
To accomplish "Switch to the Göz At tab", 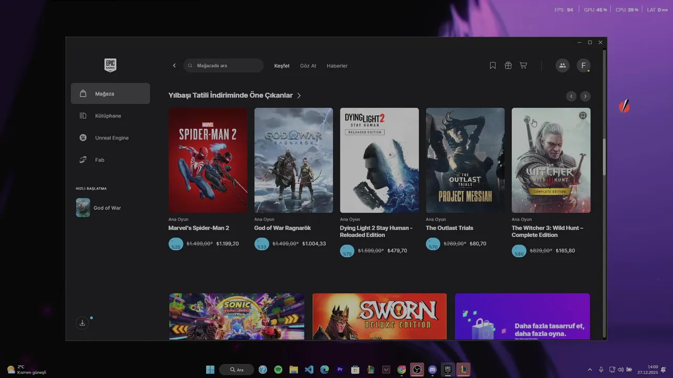I will click(308, 66).
